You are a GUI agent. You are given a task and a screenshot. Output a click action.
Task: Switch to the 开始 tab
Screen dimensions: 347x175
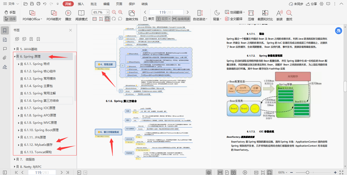pos(68,4)
